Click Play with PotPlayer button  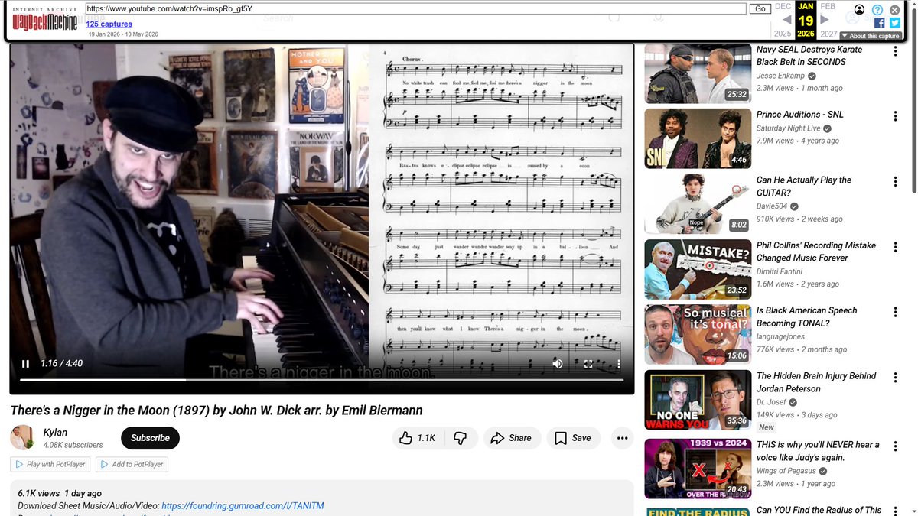point(50,464)
